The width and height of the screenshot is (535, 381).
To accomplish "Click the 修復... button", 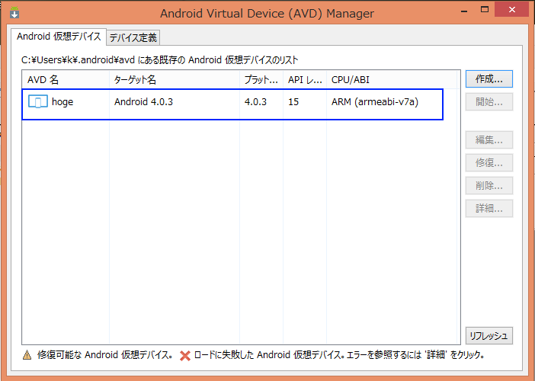I will 489,163.
